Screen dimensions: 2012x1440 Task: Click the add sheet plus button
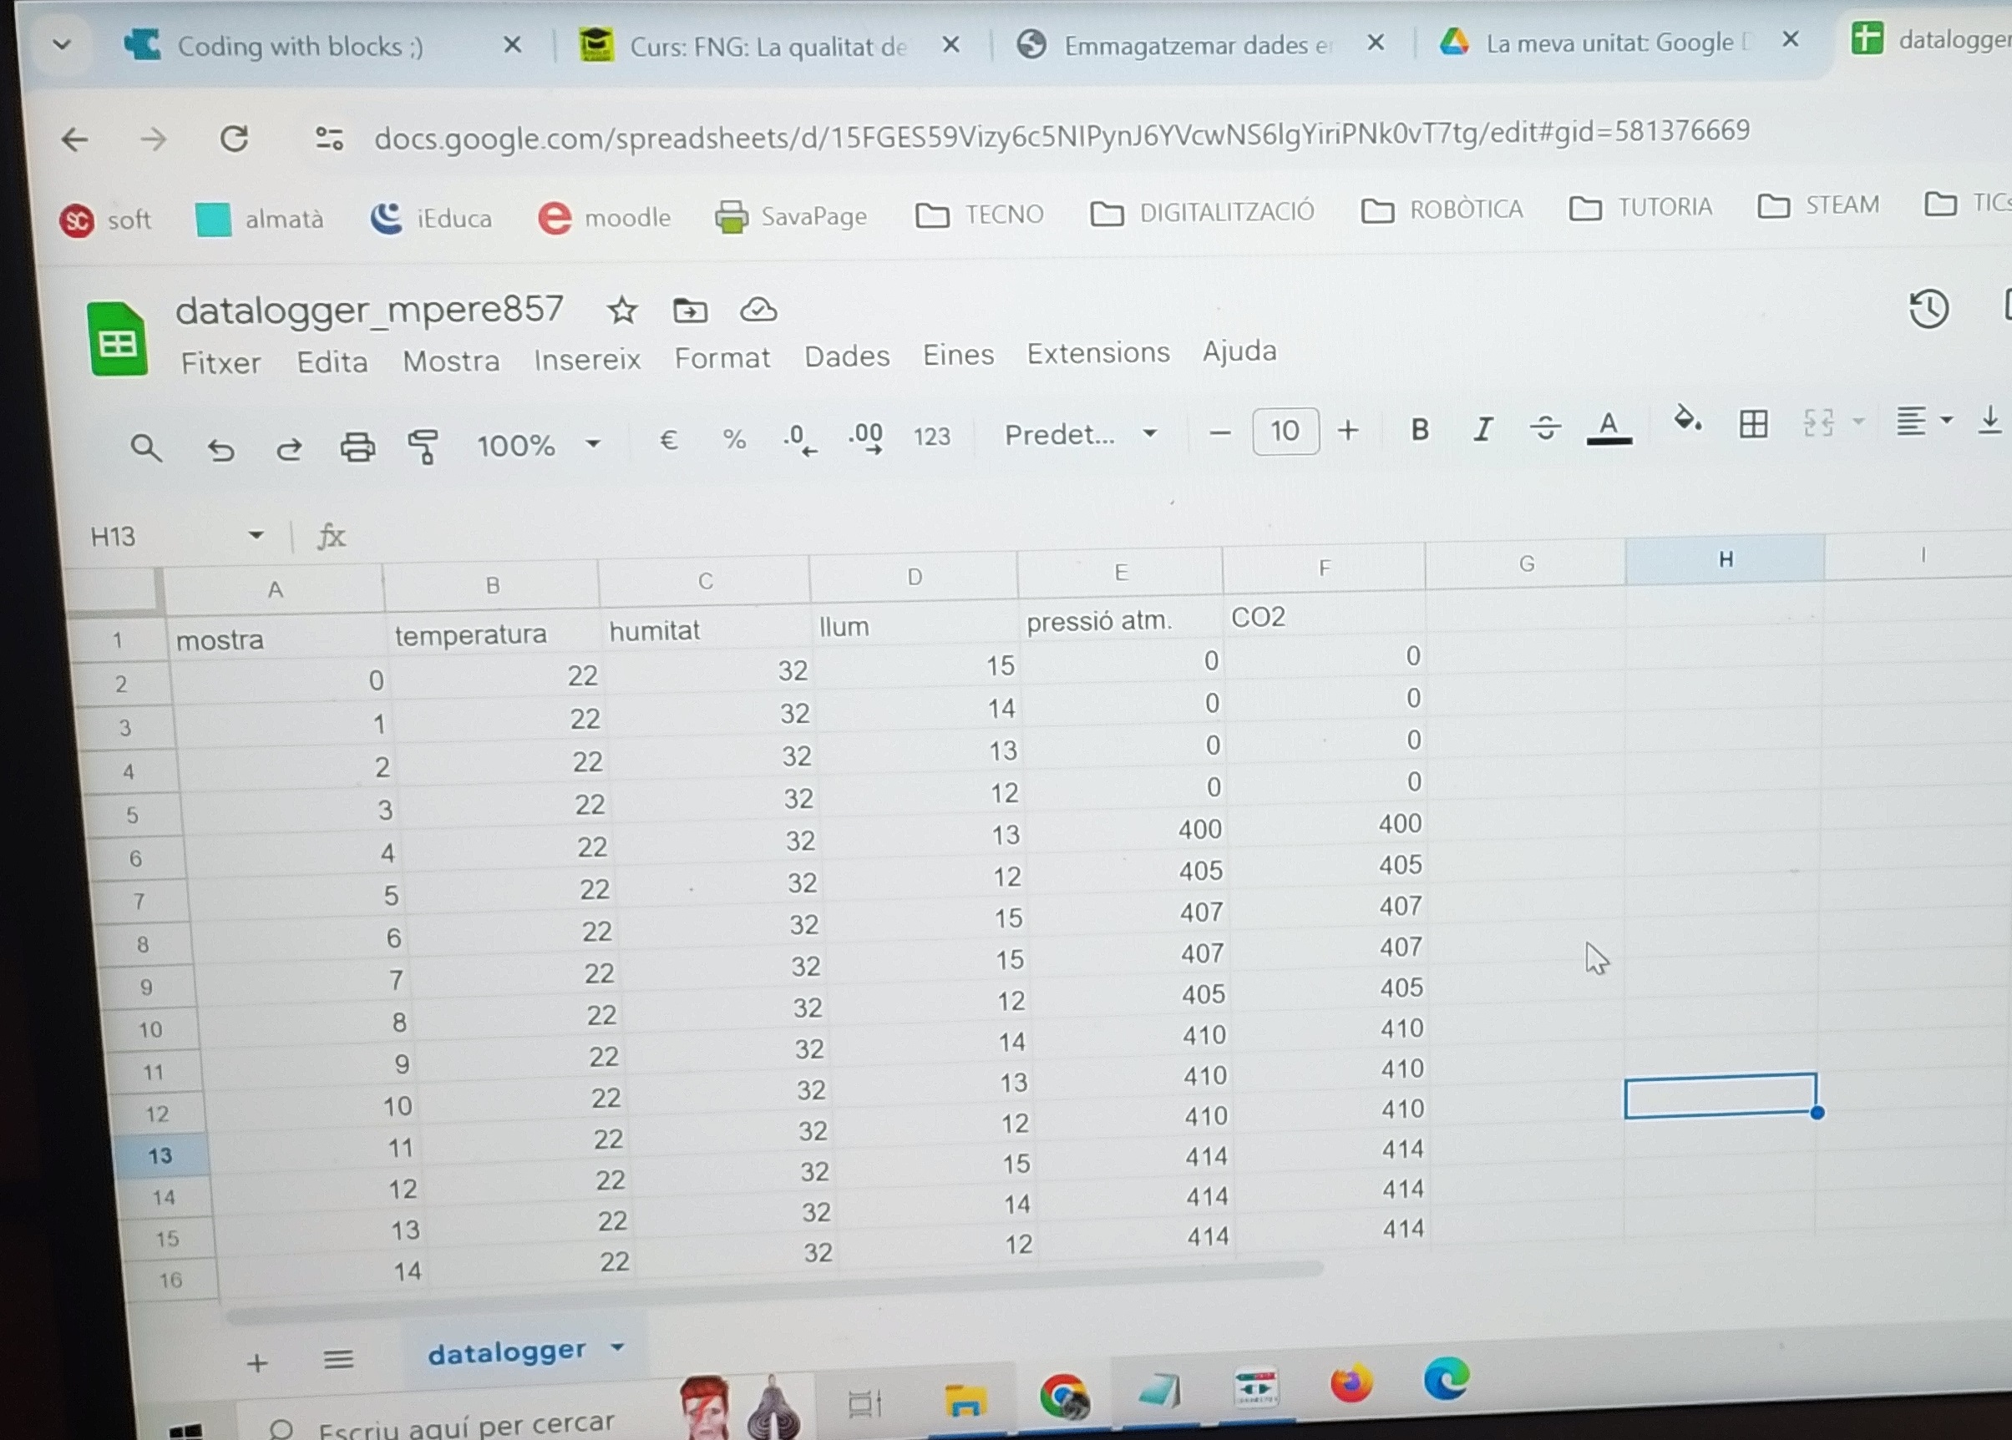click(x=257, y=1363)
